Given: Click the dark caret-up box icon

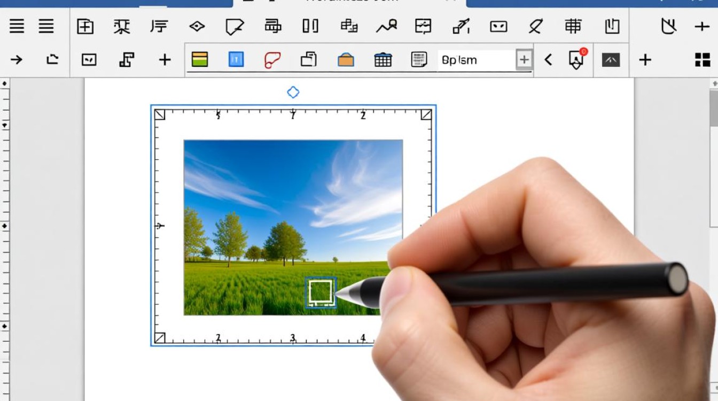Looking at the screenshot, I should point(611,60).
